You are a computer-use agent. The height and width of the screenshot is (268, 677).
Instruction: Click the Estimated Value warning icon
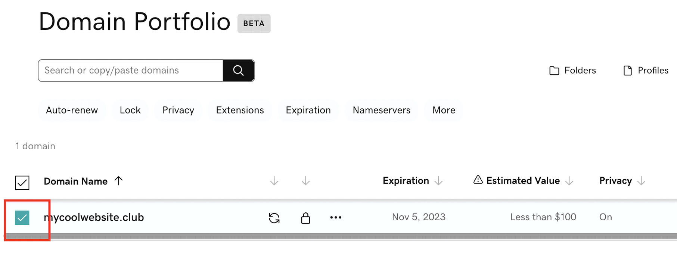tap(478, 180)
